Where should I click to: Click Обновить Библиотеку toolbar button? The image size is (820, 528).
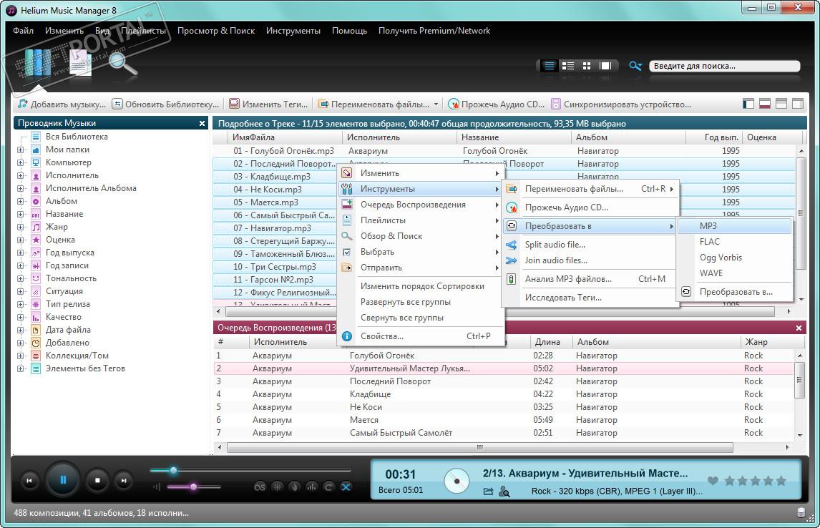(166, 104)
